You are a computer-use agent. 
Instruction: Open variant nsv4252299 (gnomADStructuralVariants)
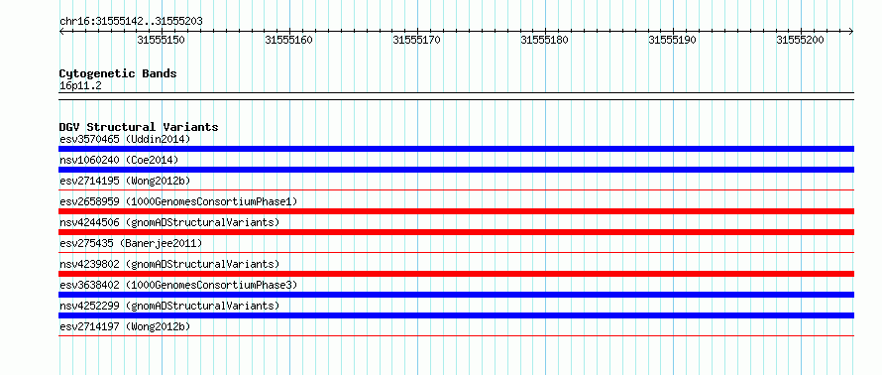click(169, 306)
